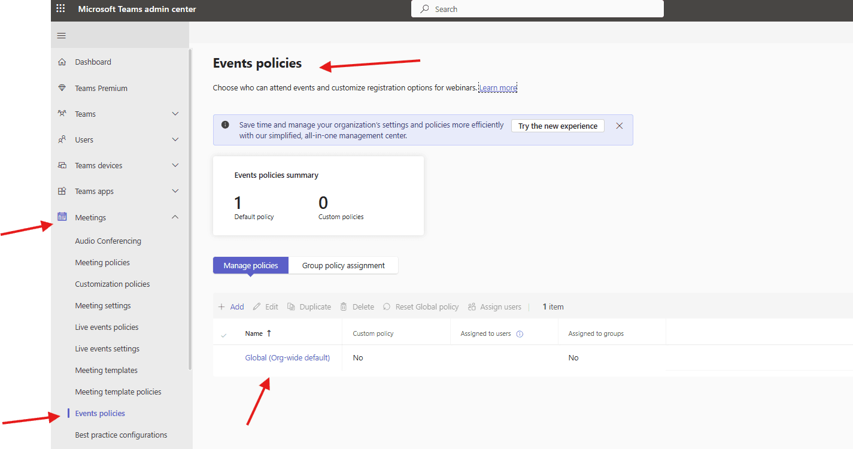Select the Edit pencil icon
This screenshot has width=853, height=449.
coord(256,306)
